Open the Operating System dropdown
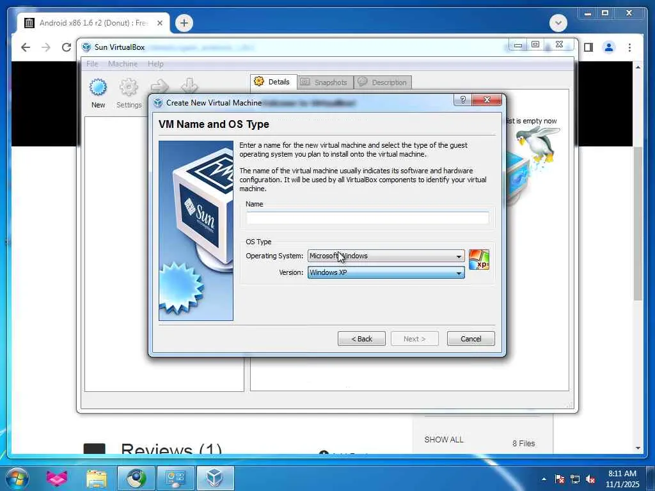Image resolution: width=655 pixels, height=491 pixels. 386,256
